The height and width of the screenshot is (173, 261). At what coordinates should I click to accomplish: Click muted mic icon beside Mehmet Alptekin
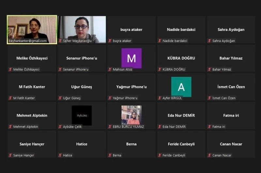(x=10, y=127)
